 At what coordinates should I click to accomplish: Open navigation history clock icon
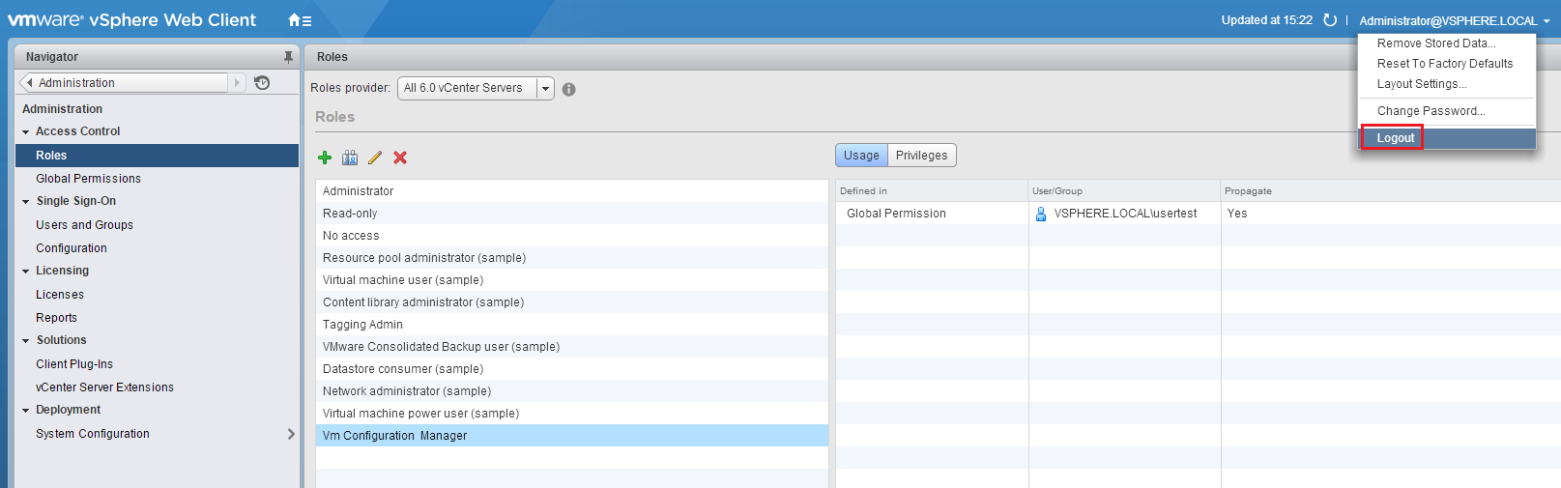[262, 83]
